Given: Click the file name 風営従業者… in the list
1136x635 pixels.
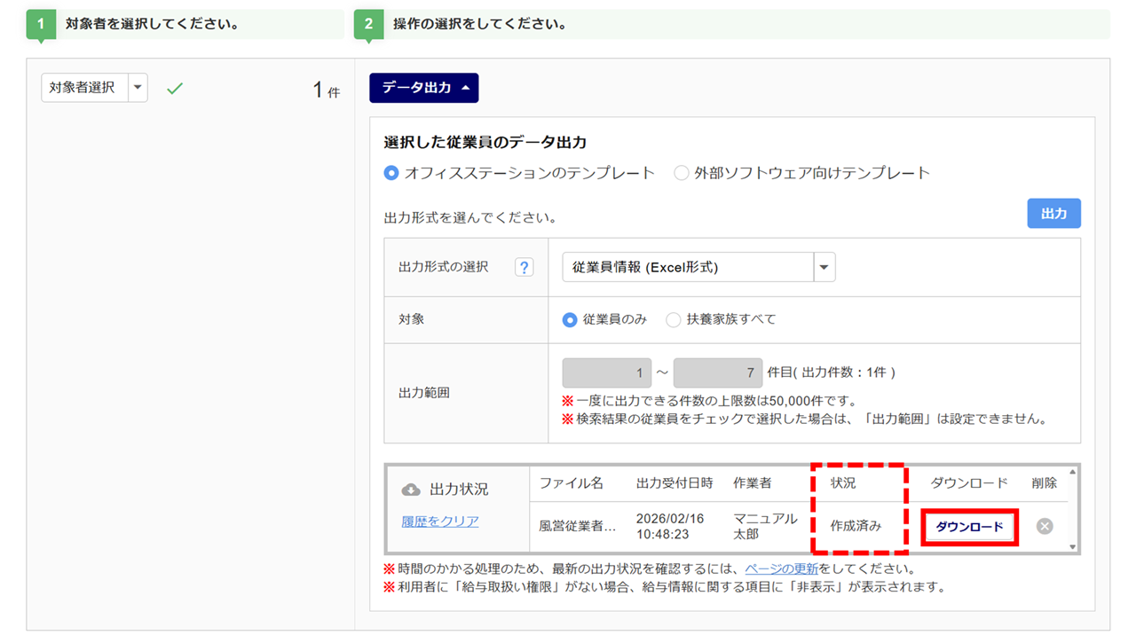Looking at the screenshot, I should click(577, 526).
